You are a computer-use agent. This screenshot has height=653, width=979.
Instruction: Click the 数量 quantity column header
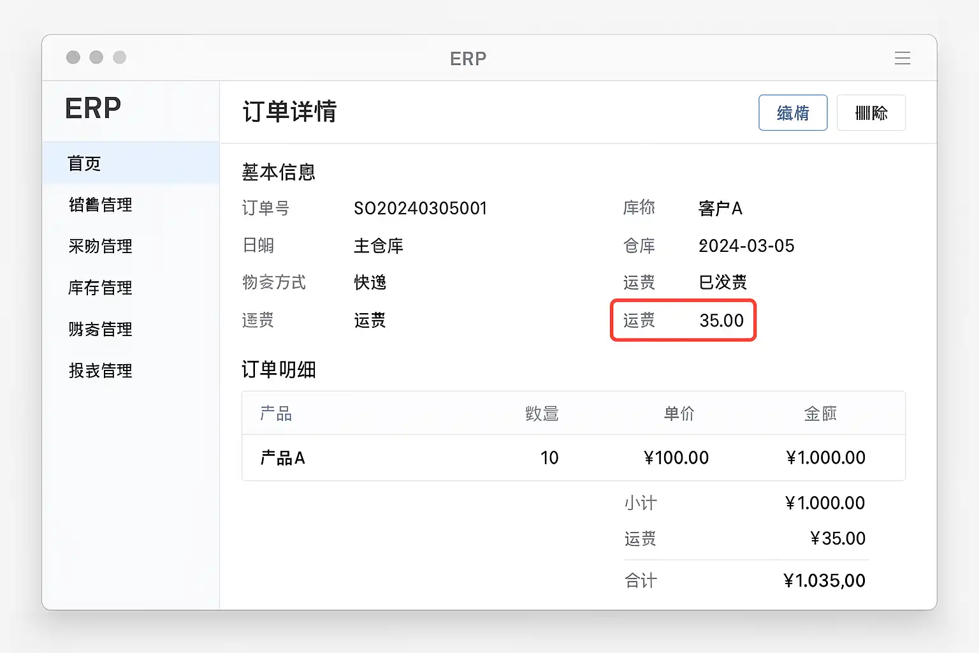pos(542,414)
